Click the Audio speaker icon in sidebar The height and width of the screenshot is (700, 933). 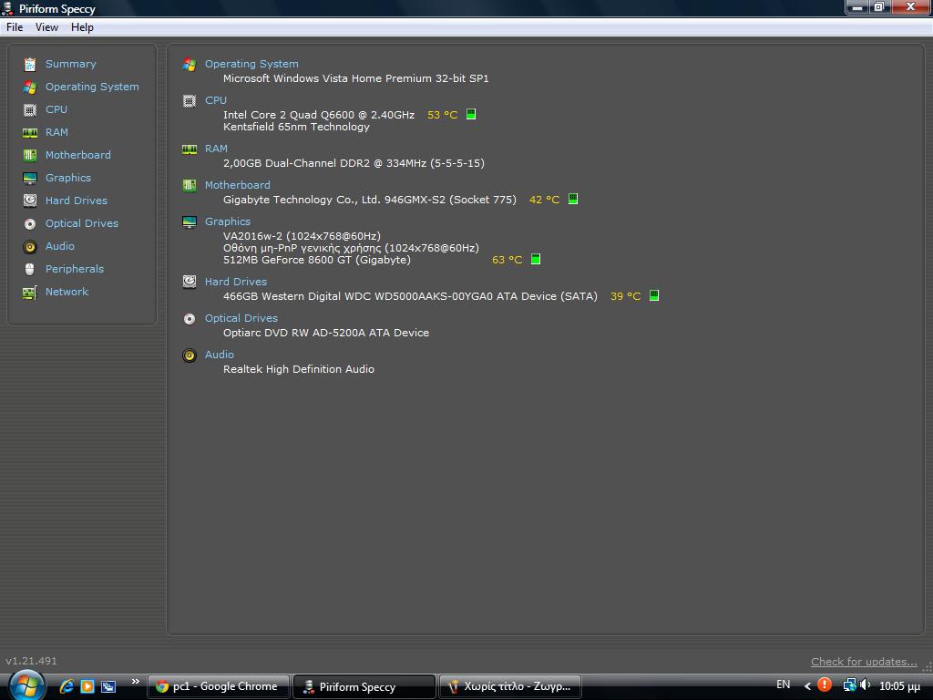click(x=30, y=246)
